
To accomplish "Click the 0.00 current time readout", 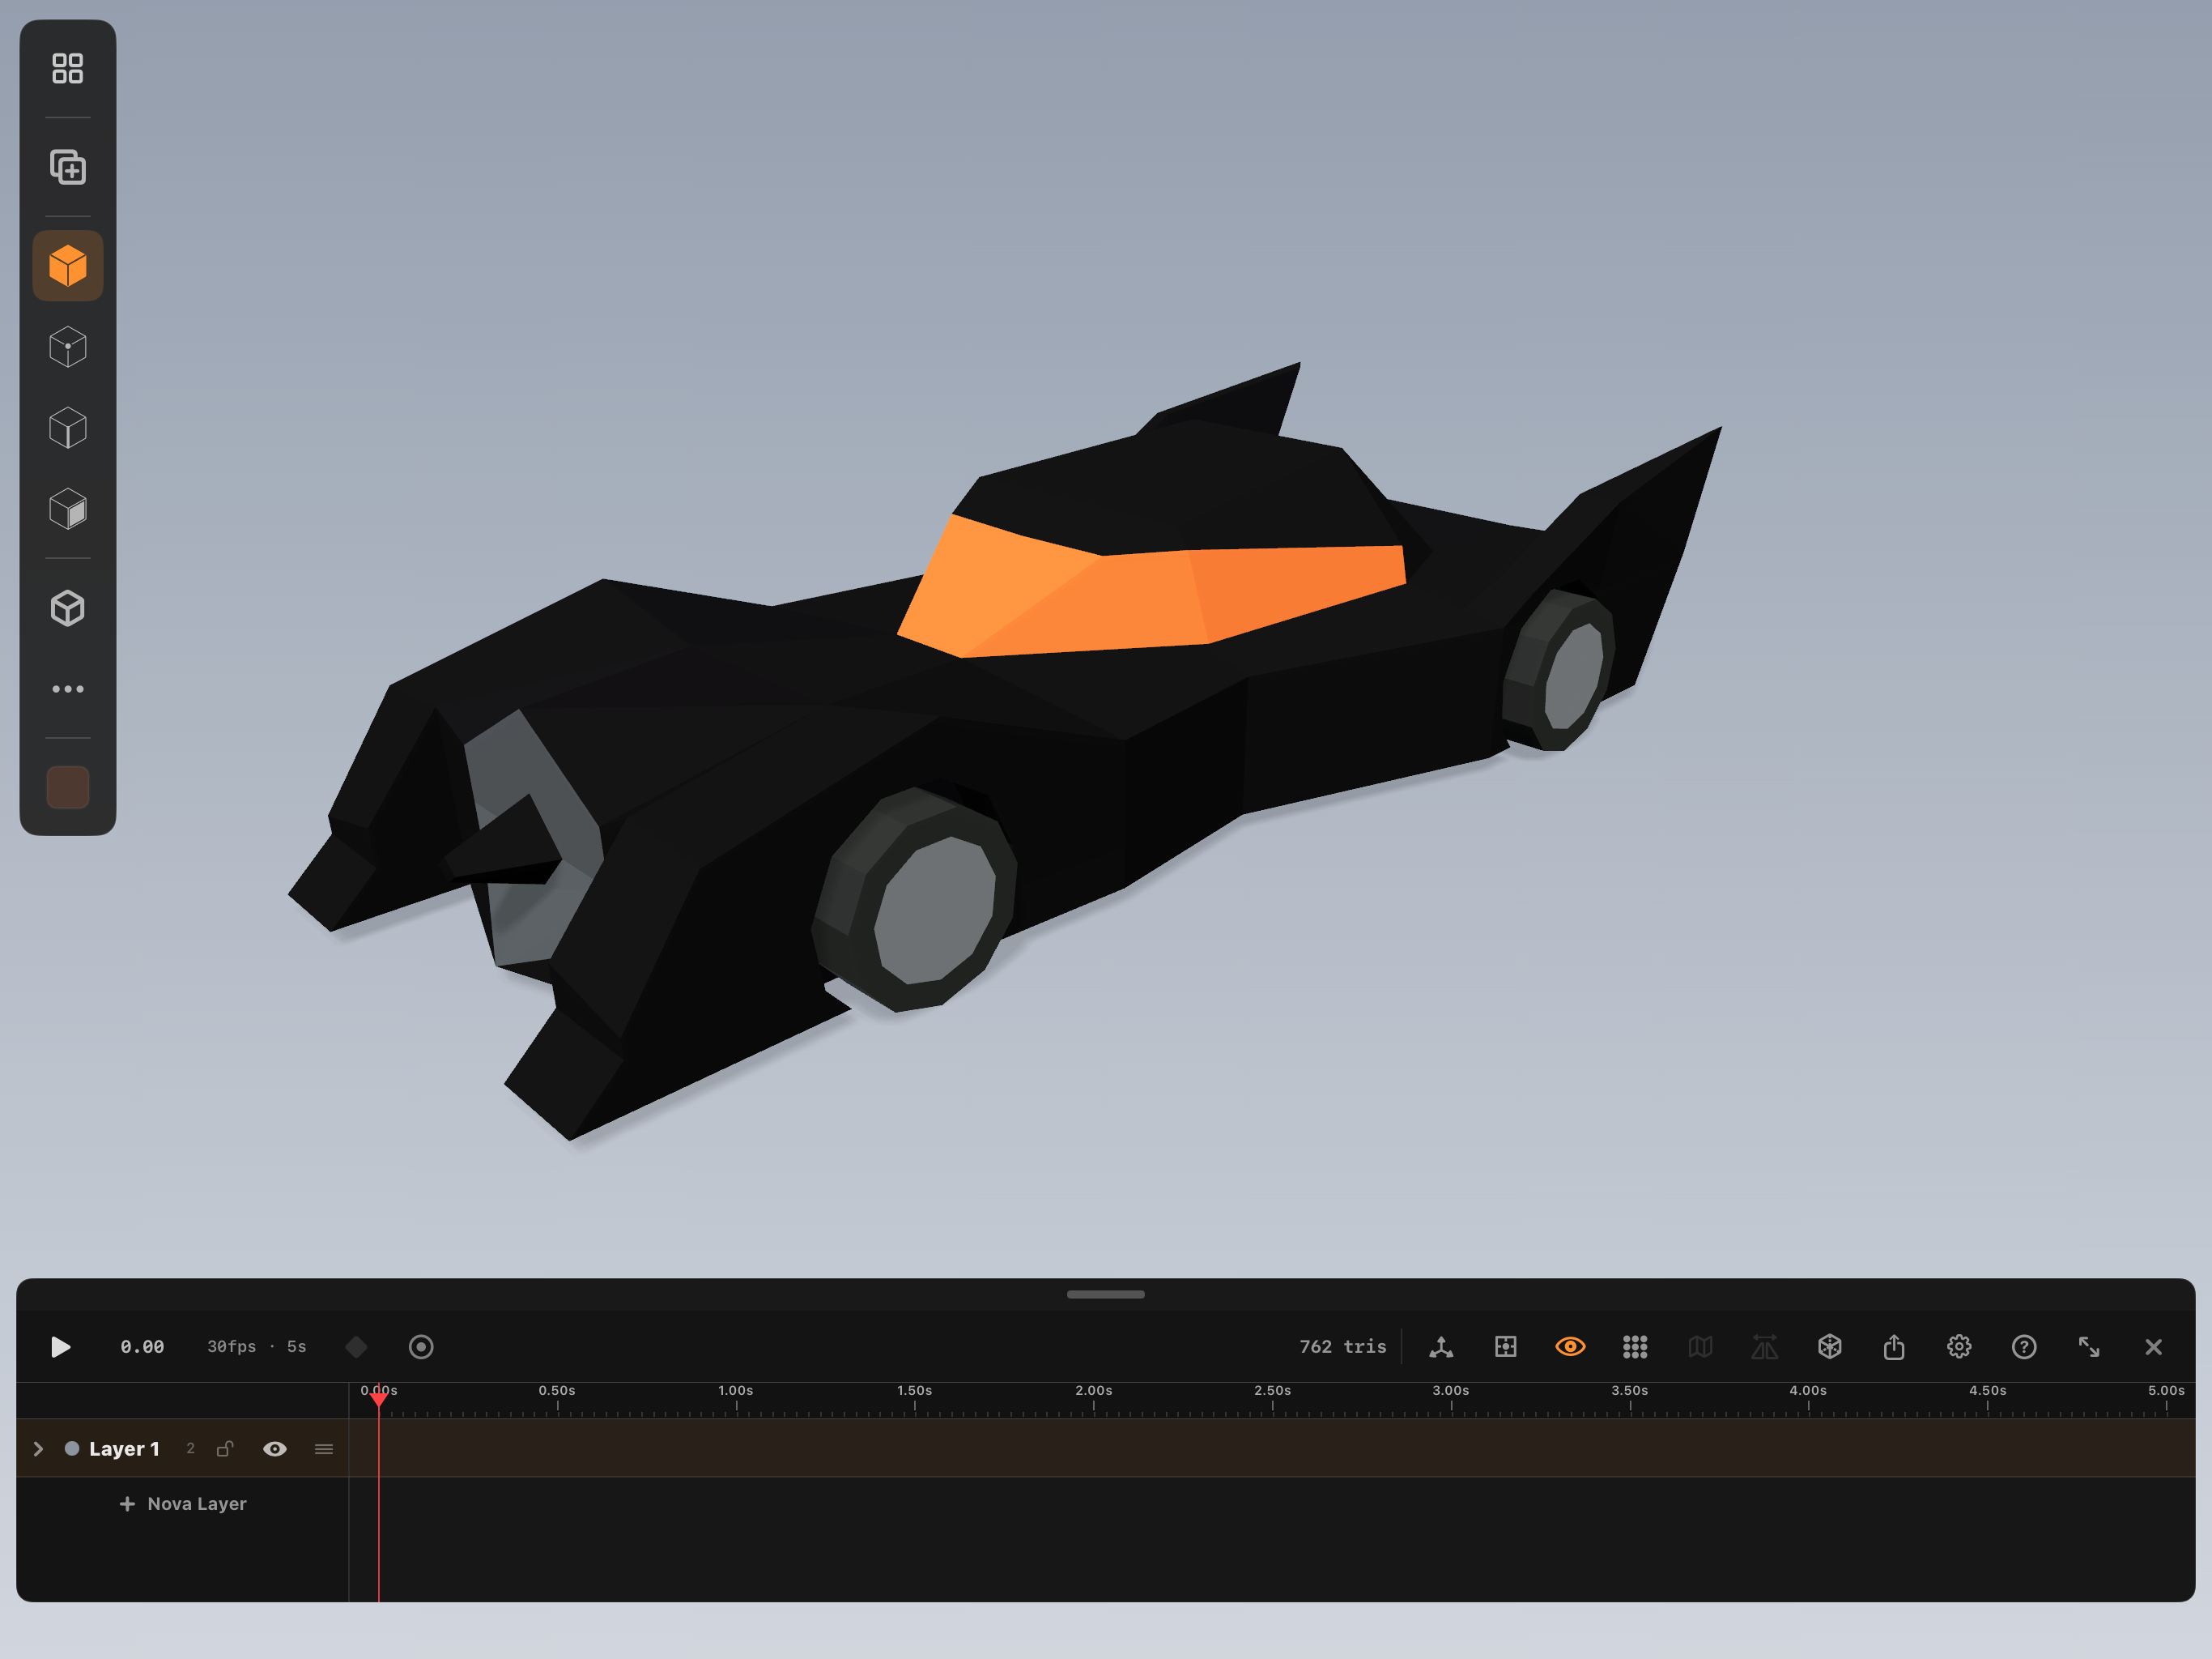I will click(142, 1347).
